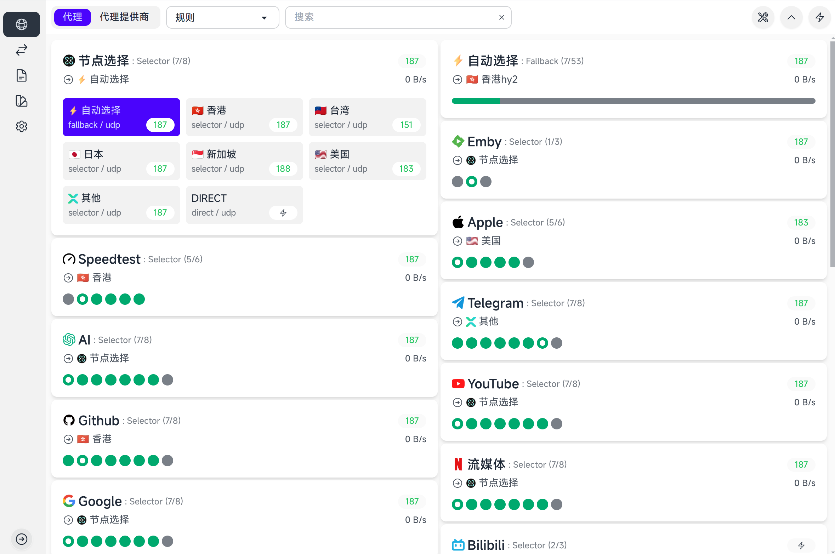
Task: Select the 自动选择 fallback node card
Action: 121,117
